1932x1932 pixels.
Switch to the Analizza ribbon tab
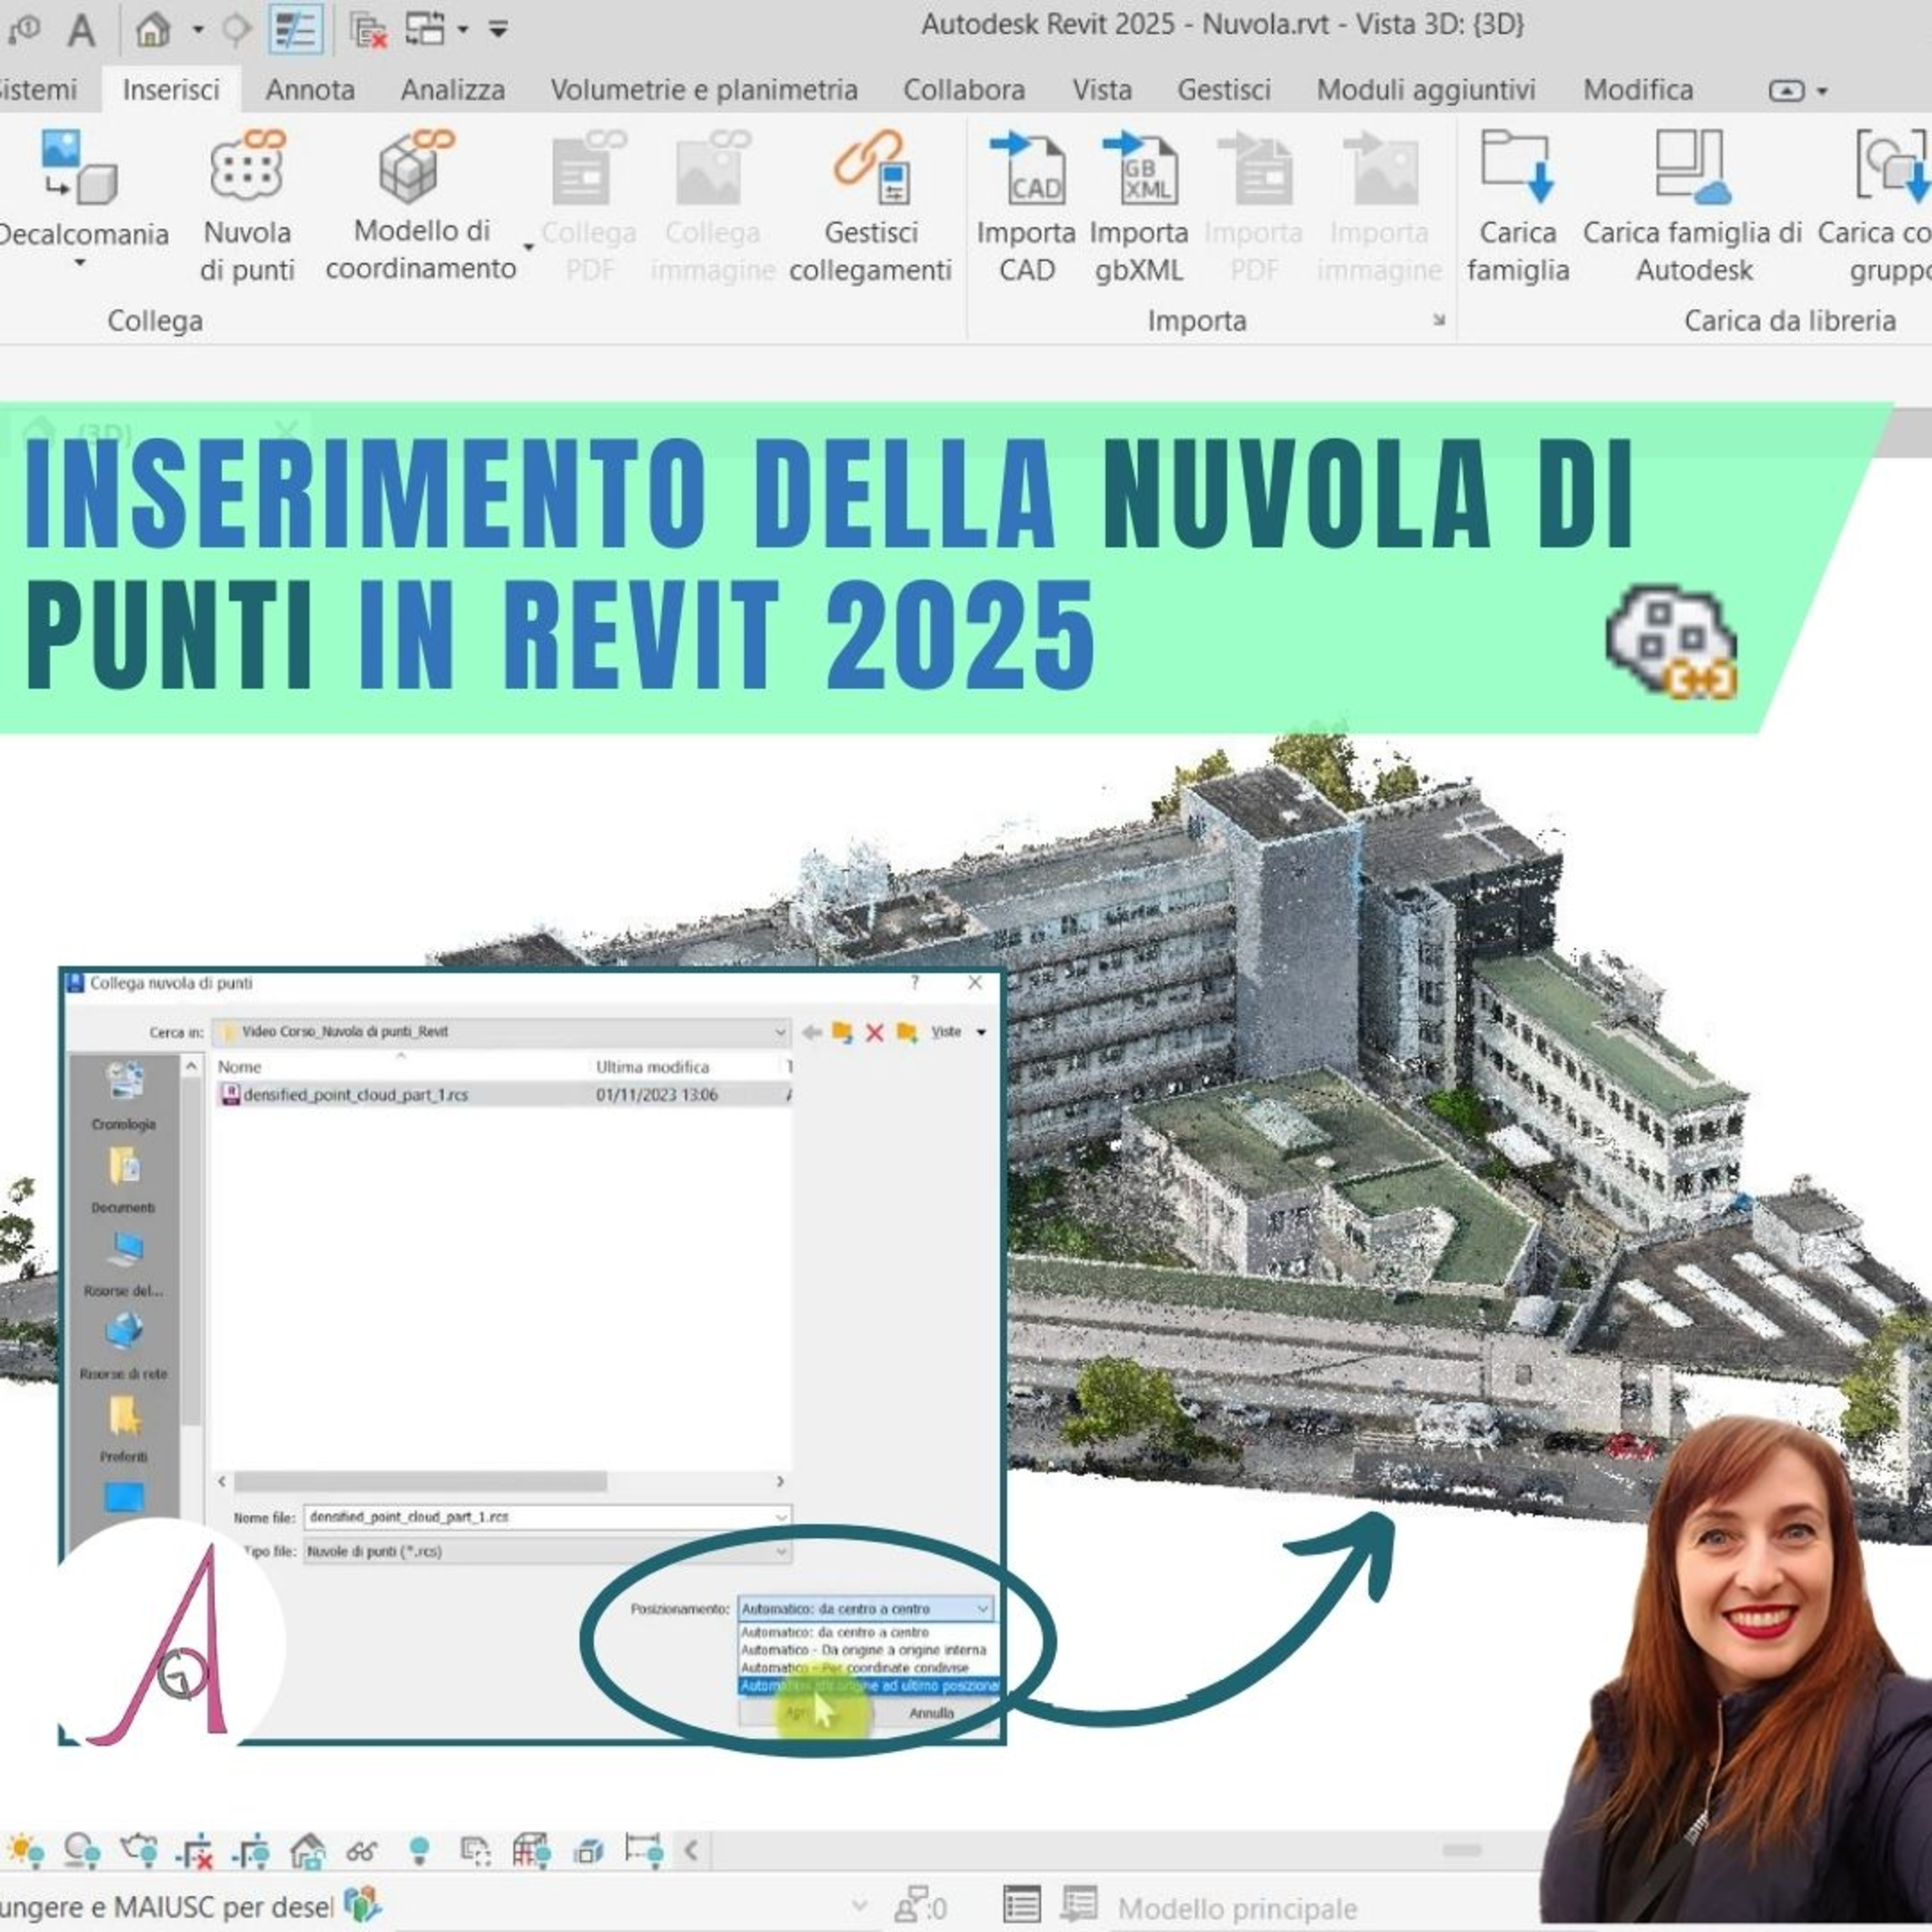point(453,90)
